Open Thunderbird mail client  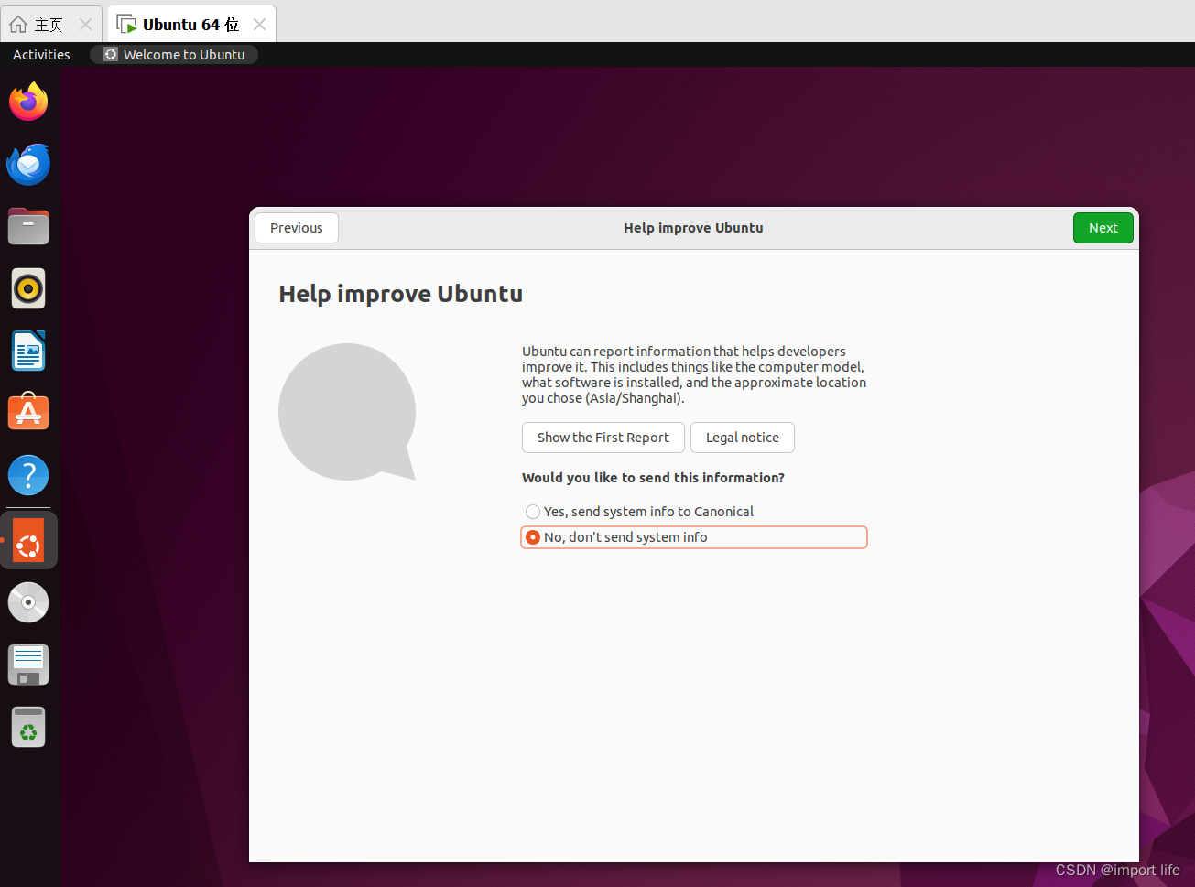tap(27, 164)
